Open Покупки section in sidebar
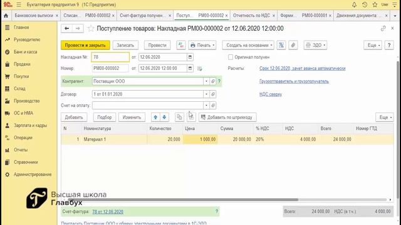Viewport: 401px width, 225px height. (x=21, y=76)
